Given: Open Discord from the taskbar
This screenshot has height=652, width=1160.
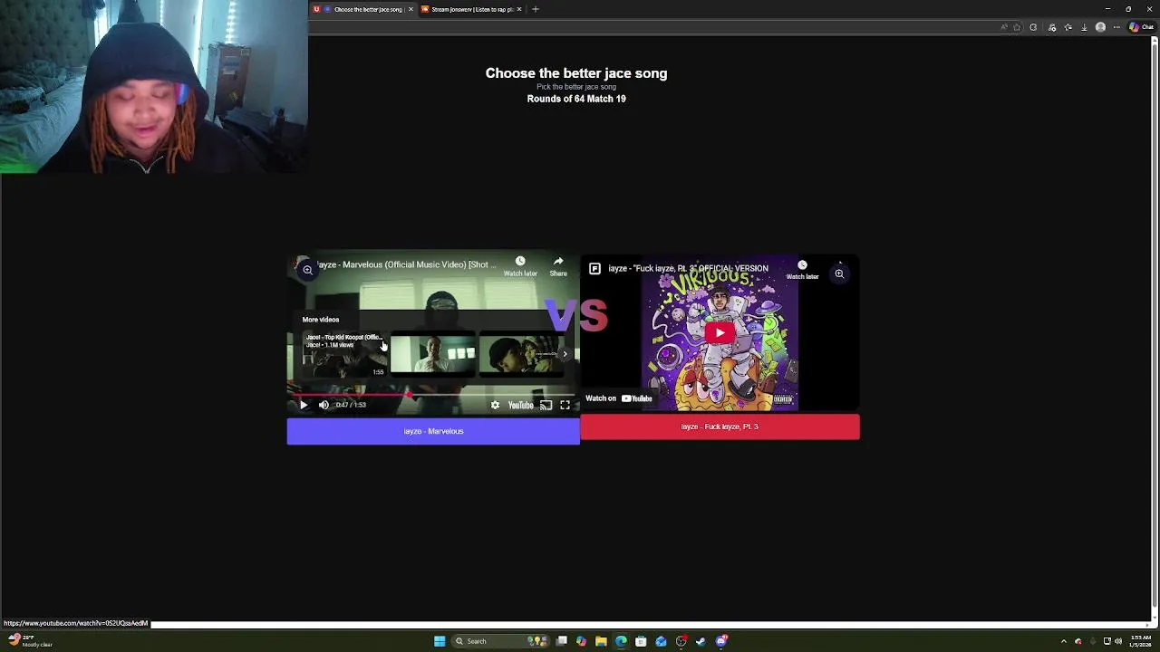Looking at the screenshot, I should (x=721, y=641).
